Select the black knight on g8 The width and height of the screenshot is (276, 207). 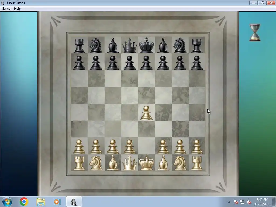pos(180,45)
